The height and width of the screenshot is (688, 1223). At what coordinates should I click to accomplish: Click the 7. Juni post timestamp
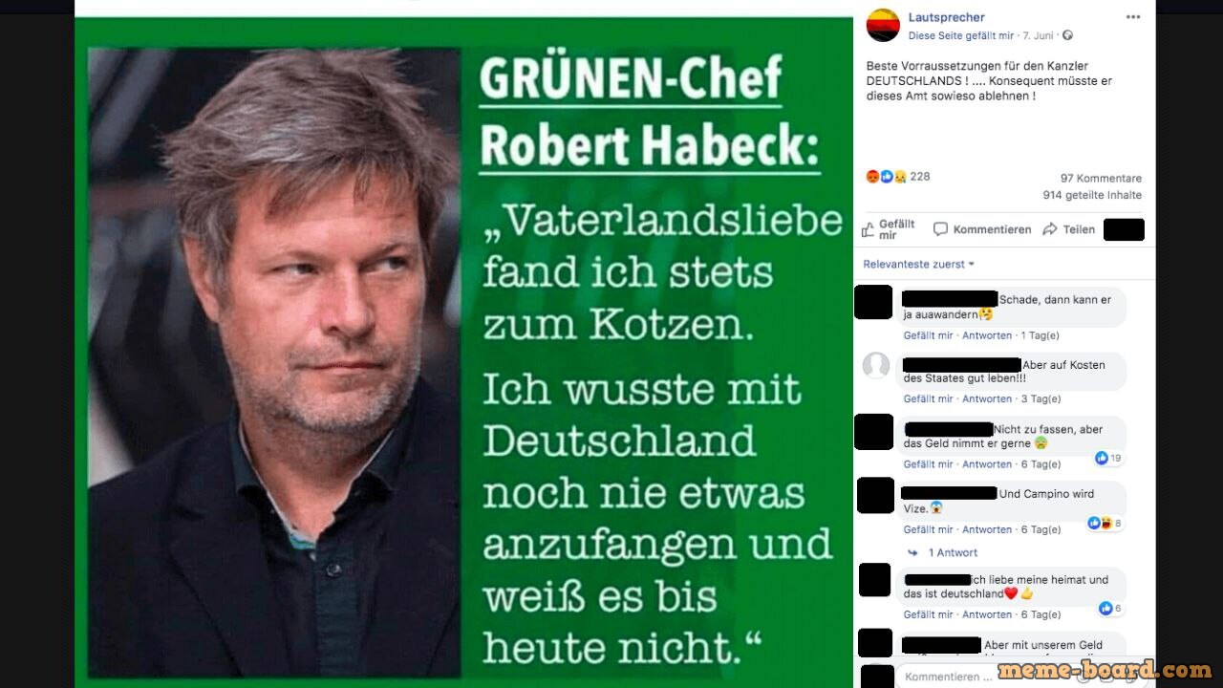(x=1038, y=35)
